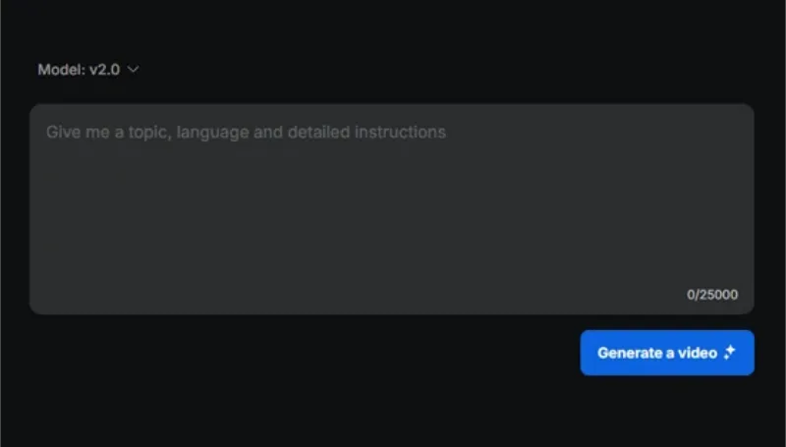This screenshot has height=447, width=786.
Task: Click inside the empty prompt area center
Action: (391, 209)
